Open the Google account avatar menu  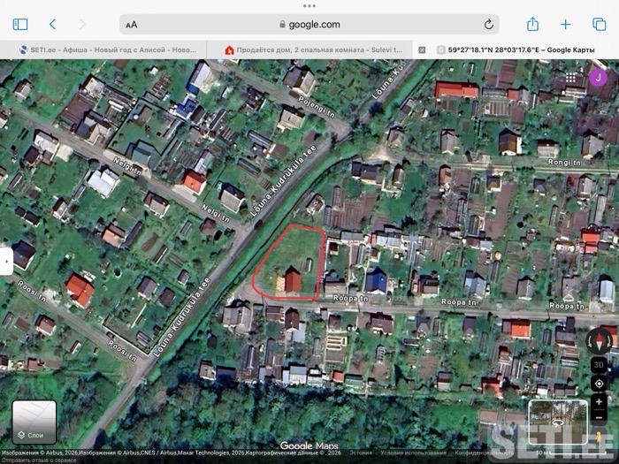(x=598, y=77)
